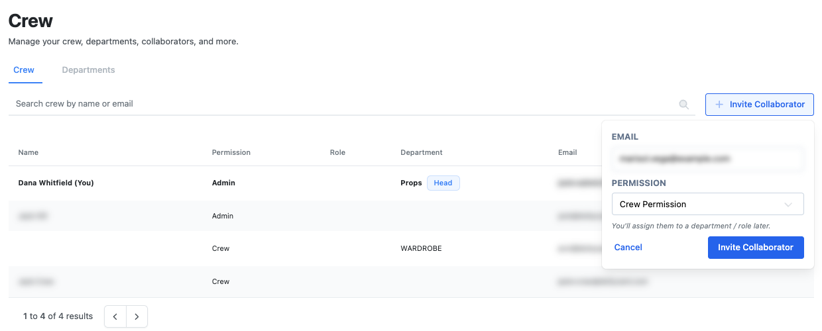Viewport: 822px width, 331px height.
Task: Click the outlined Invite Collaborator button above the popup
Action: [760, 105]
